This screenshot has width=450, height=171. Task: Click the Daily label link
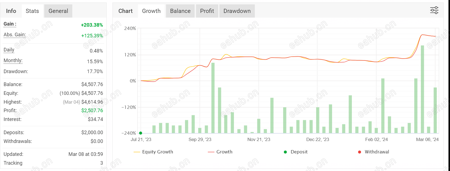tap(9, 50)
